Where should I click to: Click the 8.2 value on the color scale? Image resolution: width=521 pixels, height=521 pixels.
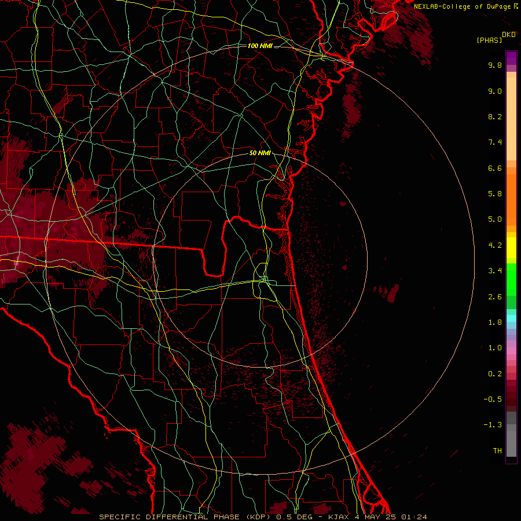495,116
